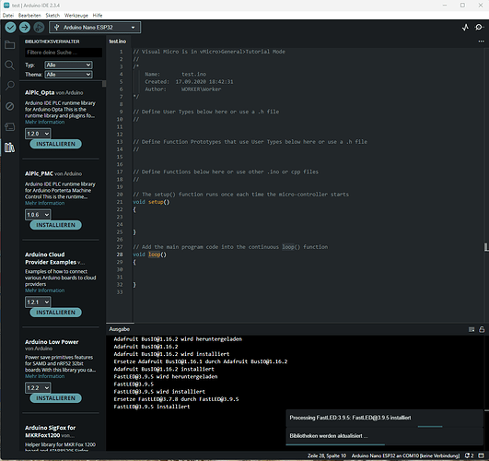Open the Arduino Nano ESP32 board selector

[95, 28]
